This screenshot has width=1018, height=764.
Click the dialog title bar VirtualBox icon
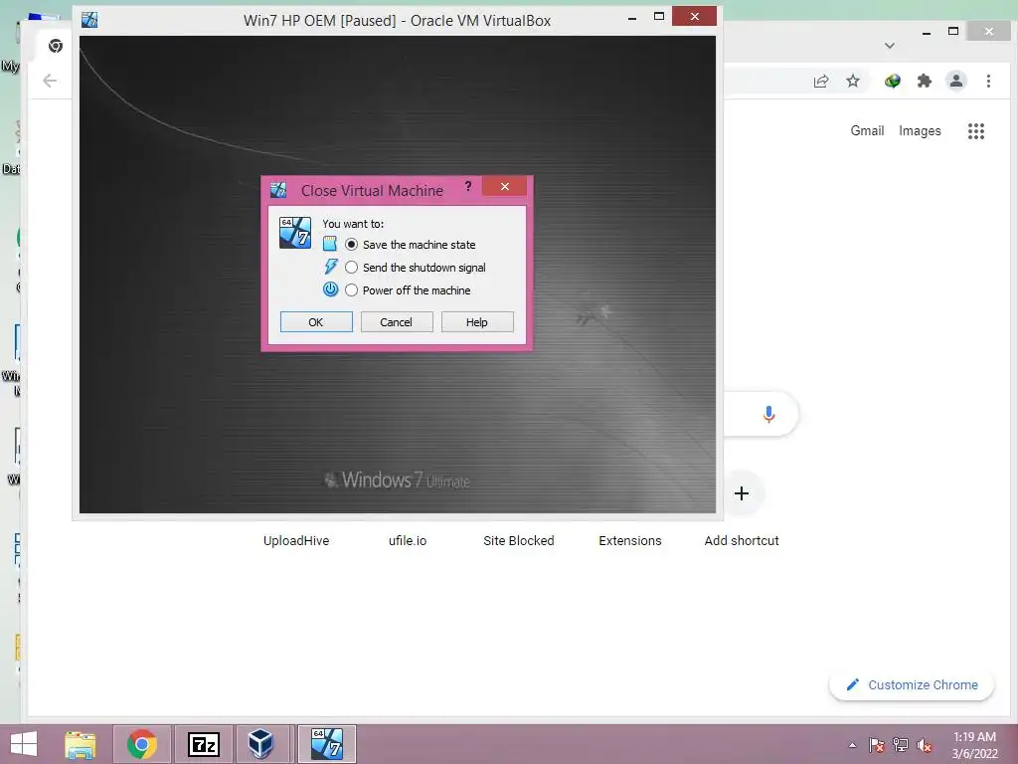coord(278,190)
